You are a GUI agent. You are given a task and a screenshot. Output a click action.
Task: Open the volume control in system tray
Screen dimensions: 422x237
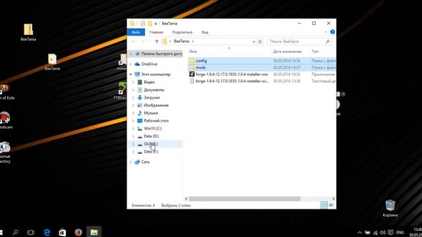382,232
